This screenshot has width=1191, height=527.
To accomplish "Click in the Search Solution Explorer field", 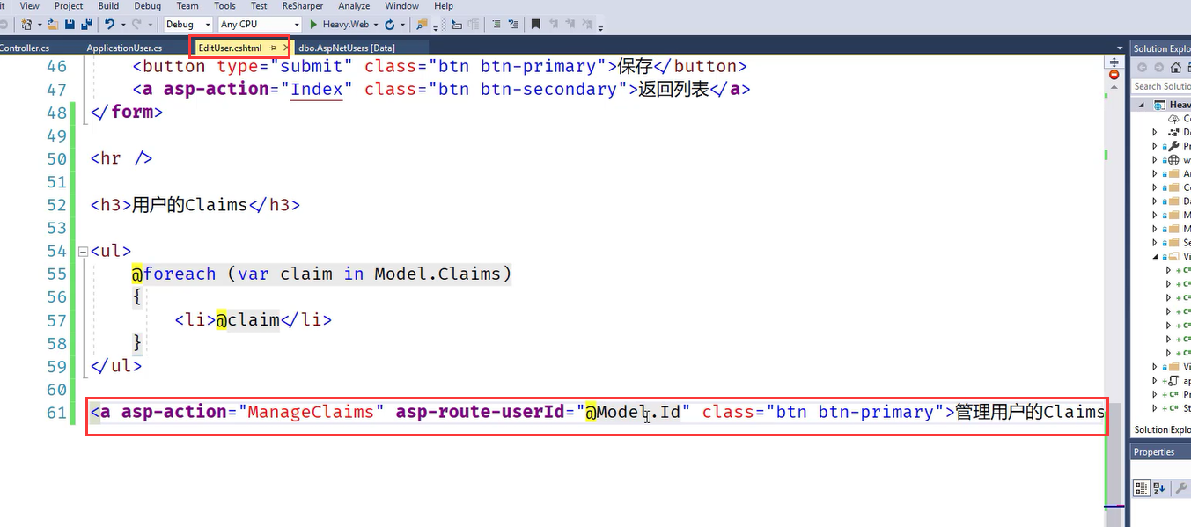I will click(x=1161, y=86).
